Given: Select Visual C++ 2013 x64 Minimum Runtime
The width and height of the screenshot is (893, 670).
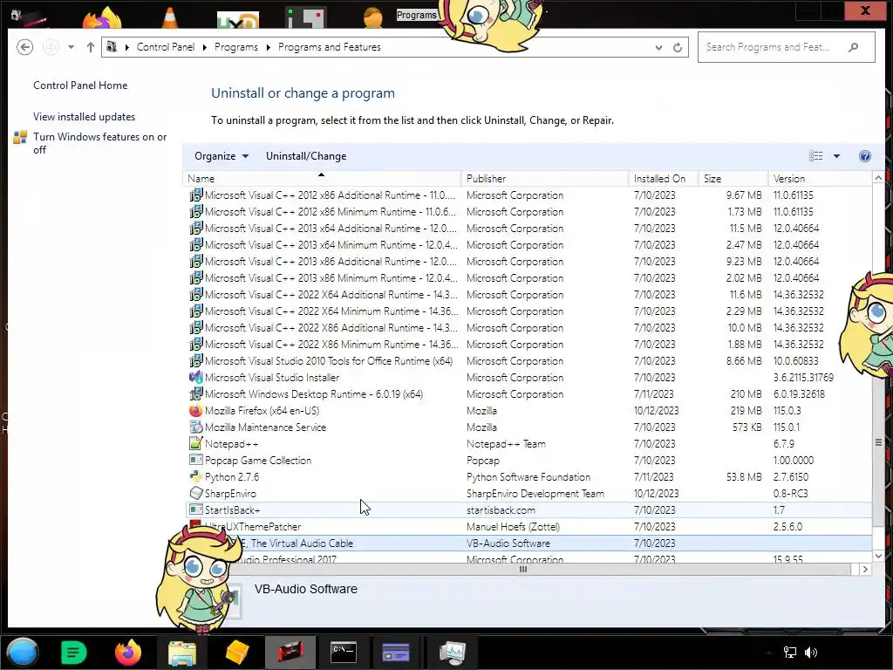Looking at the screenshot, I should [x=529, y=245].
